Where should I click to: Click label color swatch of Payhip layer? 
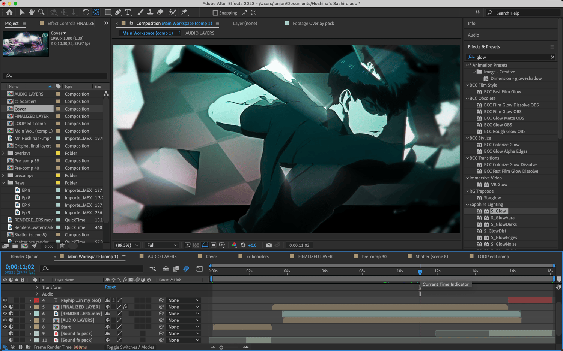[36, 300]
